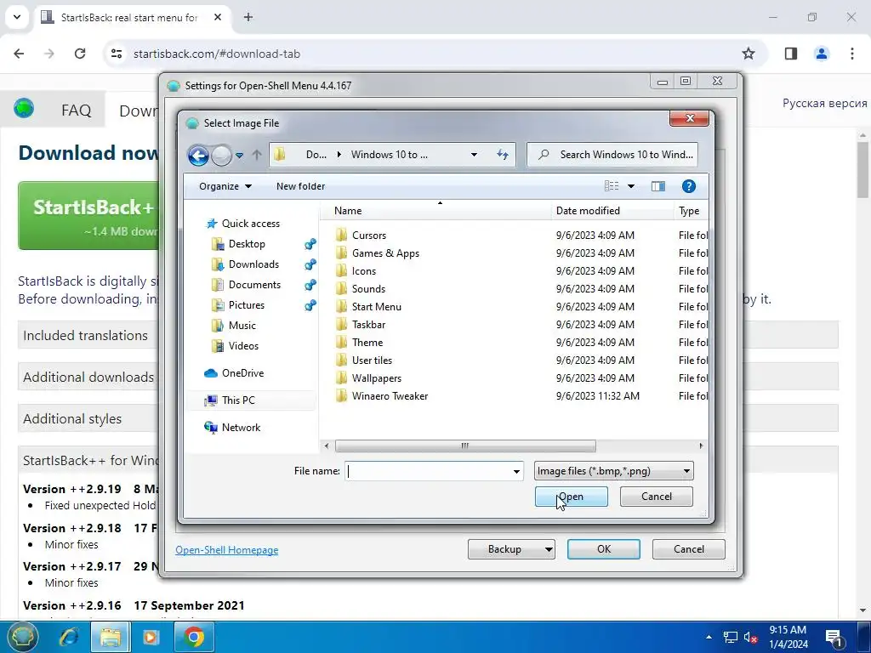Click the Open button in file dialog
The width and height of the screenshot is (871, 653).
571,497
